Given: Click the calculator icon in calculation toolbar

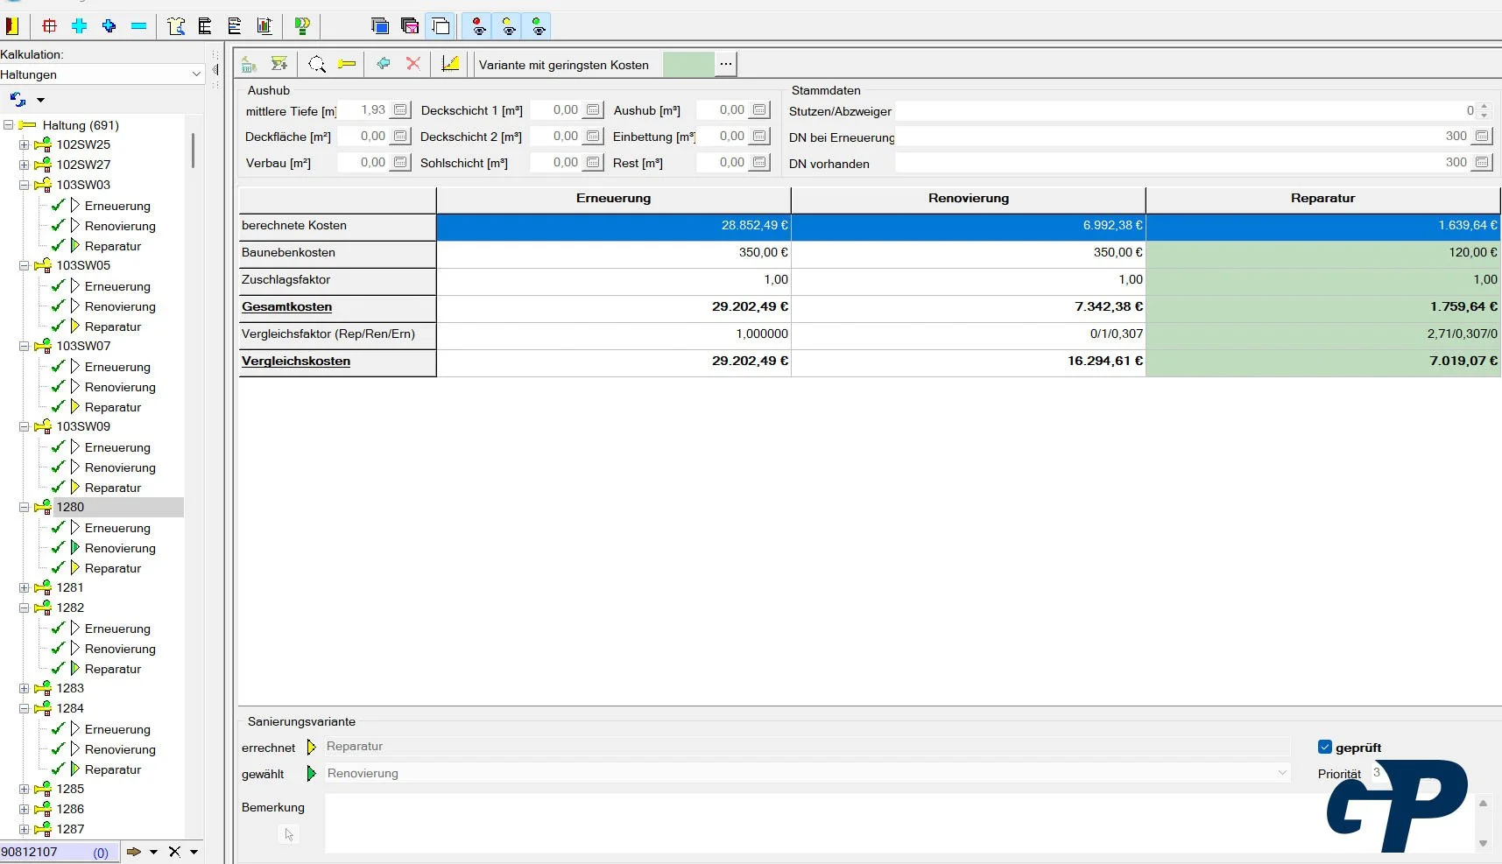Looking at the screenshot, I should point(250,64).
